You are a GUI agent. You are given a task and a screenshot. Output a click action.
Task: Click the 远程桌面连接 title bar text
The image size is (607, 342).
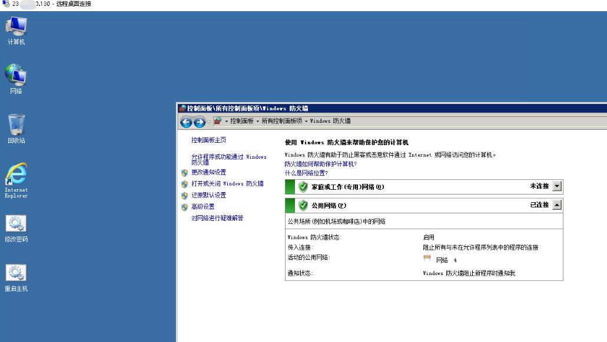pyautogui.click(x=74, y=4)
